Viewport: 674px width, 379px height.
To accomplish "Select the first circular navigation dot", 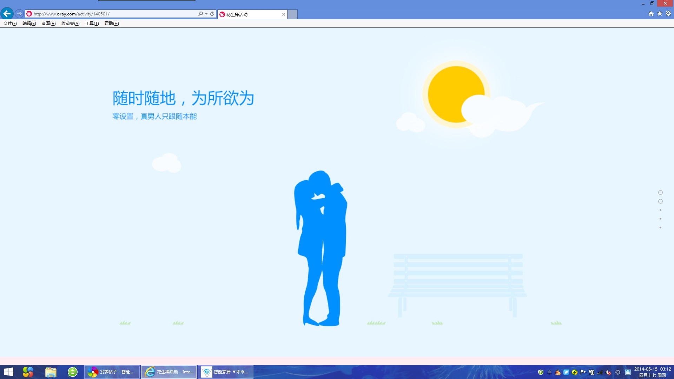I will coord(660,192).
